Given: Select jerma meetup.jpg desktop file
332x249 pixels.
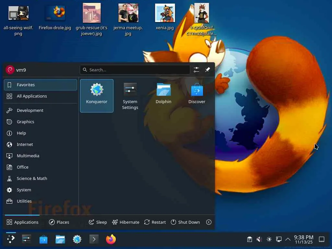Looking at the screenshot, I should 128,19.
